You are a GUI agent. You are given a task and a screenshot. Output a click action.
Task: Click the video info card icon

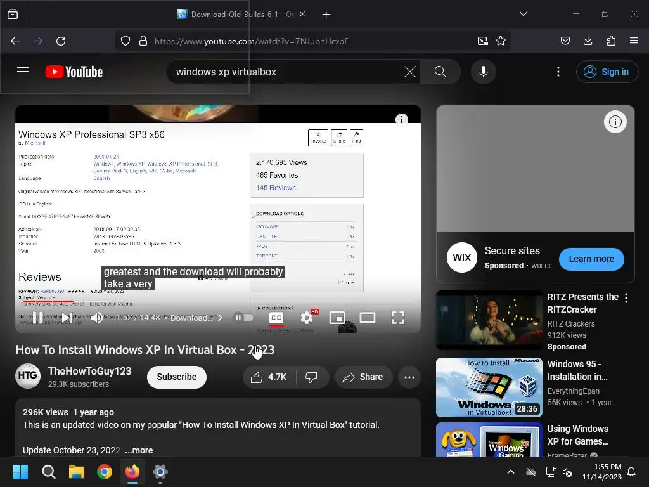[401, 120]
